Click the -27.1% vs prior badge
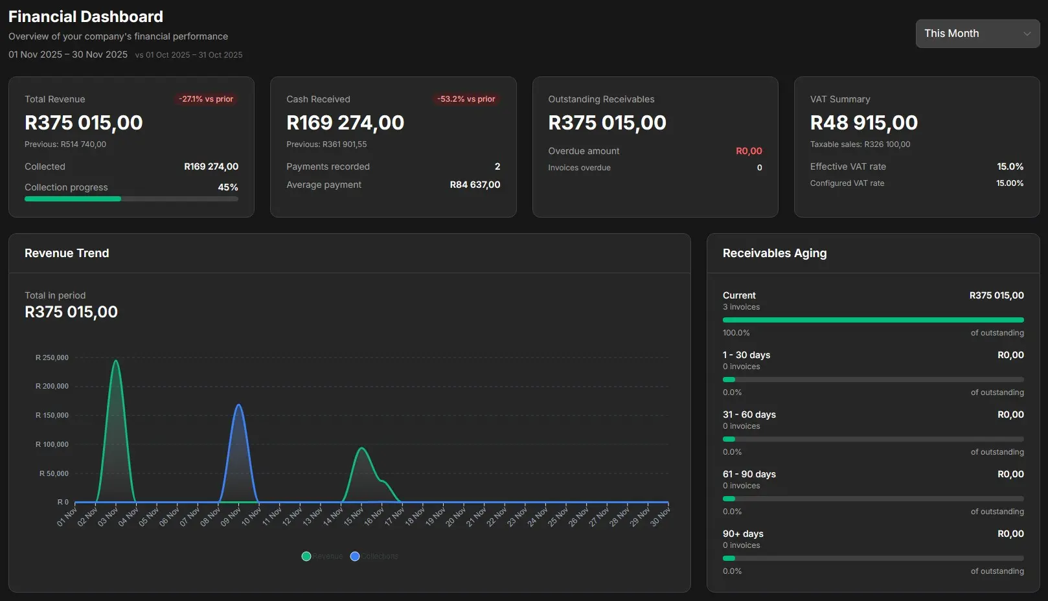Screen dimensions: 1048x601 pos(205,99)
